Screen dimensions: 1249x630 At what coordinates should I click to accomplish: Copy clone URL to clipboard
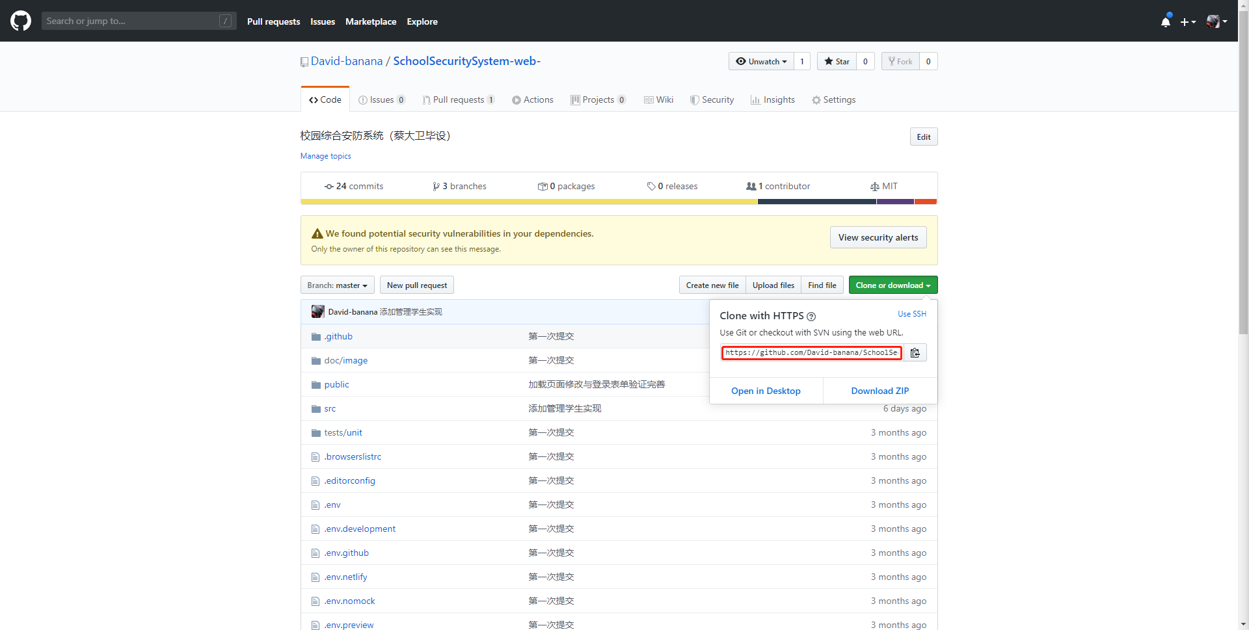coord(915,352)
